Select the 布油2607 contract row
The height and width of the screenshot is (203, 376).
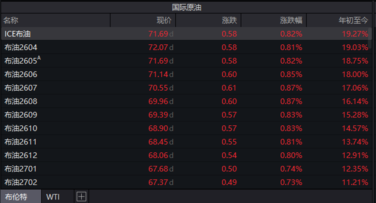point(21,88)
